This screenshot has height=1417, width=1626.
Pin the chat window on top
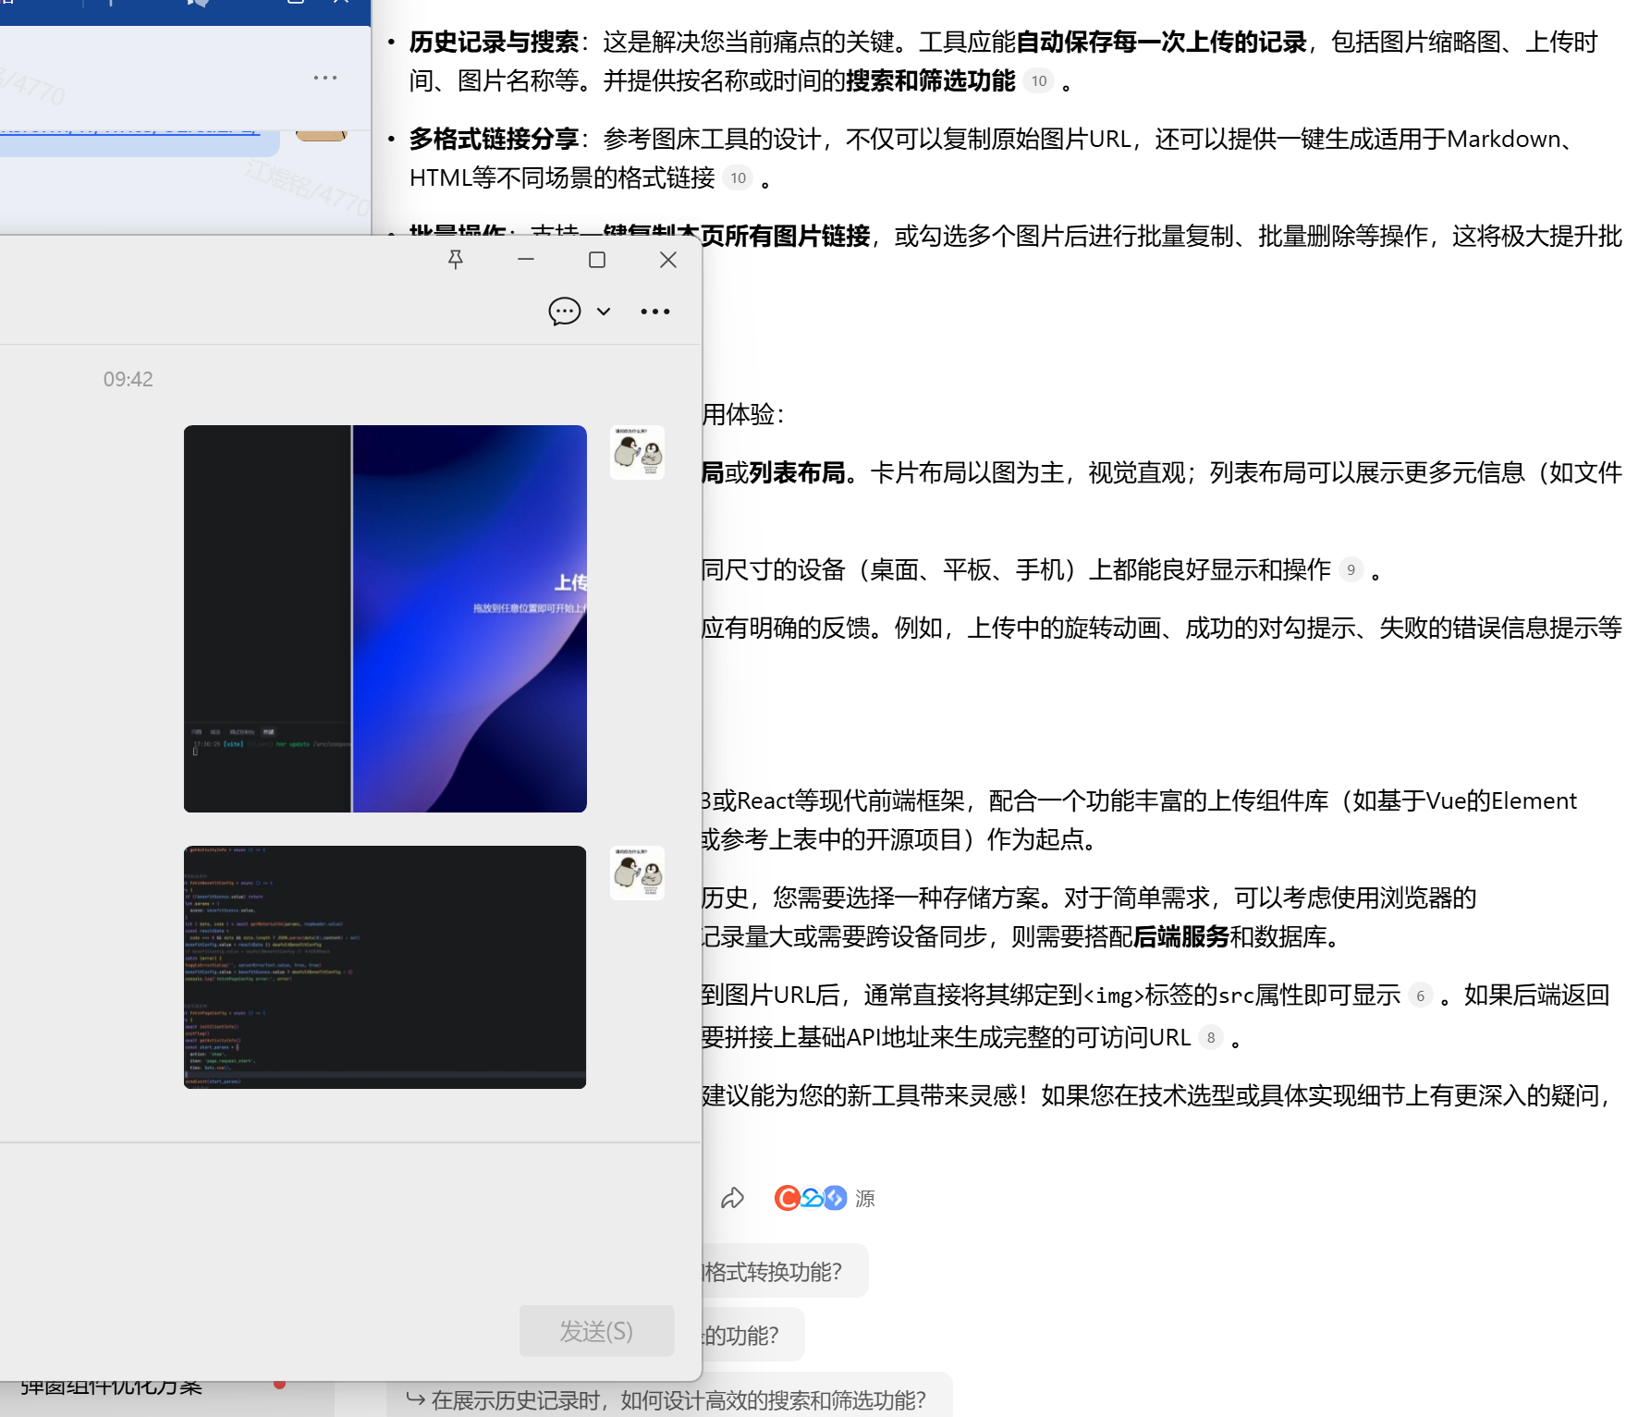[x=455, y=260]
